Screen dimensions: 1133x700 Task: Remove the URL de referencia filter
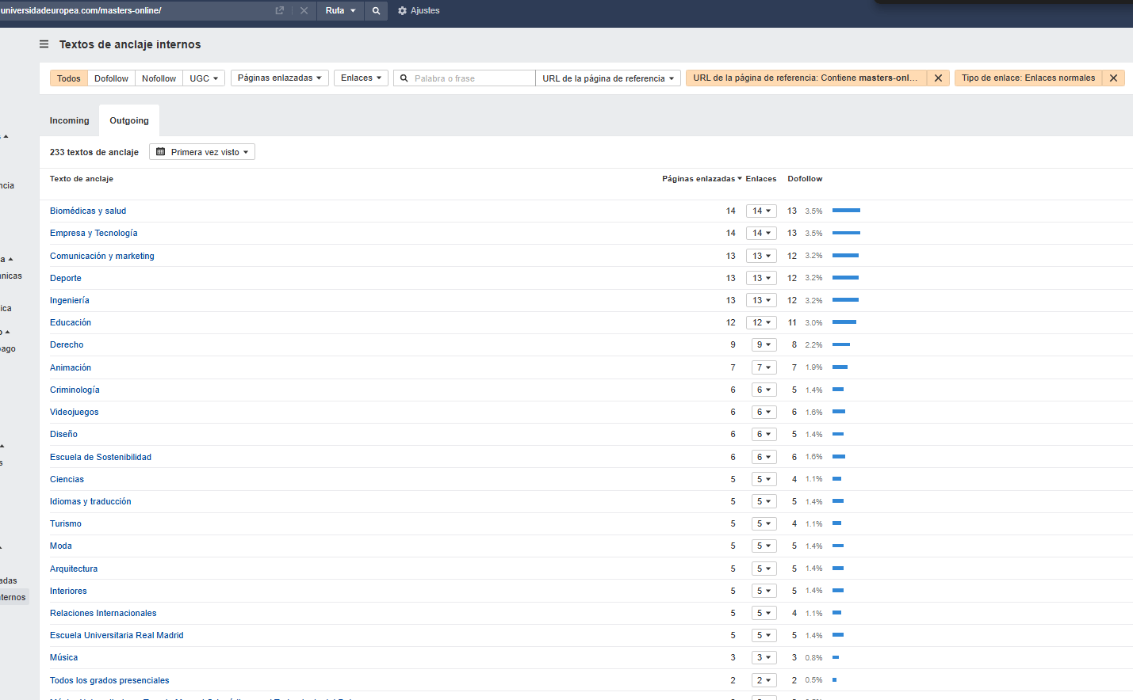[938, 78]
